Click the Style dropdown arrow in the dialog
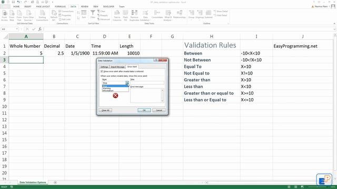 coord(127,83)
